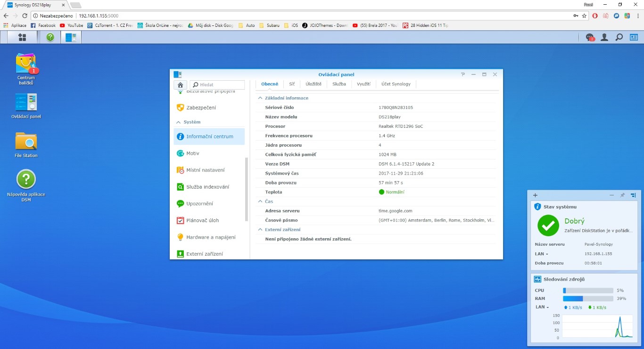This screenshot has height=349, width=644.
Task: Open Centrum balíčků desktop icon
Action: pyautogui.click(x=26, y=65)
